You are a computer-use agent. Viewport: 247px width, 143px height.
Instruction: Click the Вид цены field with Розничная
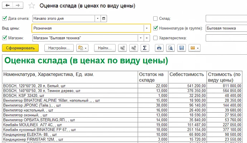coord(88,28)
